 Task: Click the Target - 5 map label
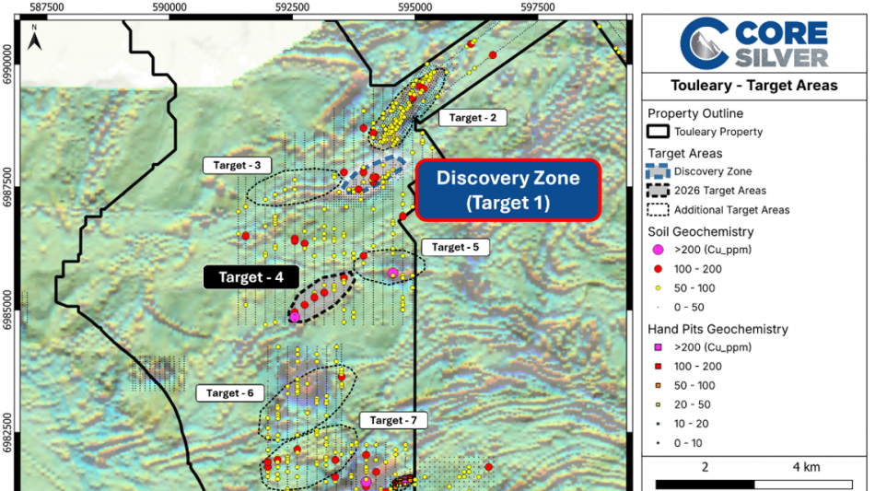(455, 247)
